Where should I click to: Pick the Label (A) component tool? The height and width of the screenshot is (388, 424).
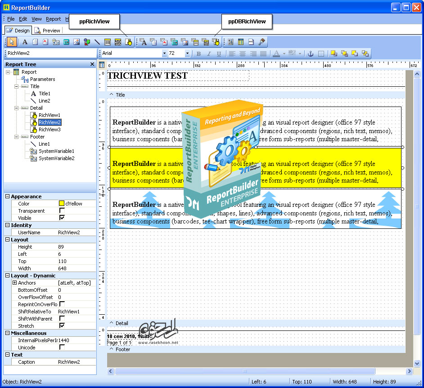point(25,42)
